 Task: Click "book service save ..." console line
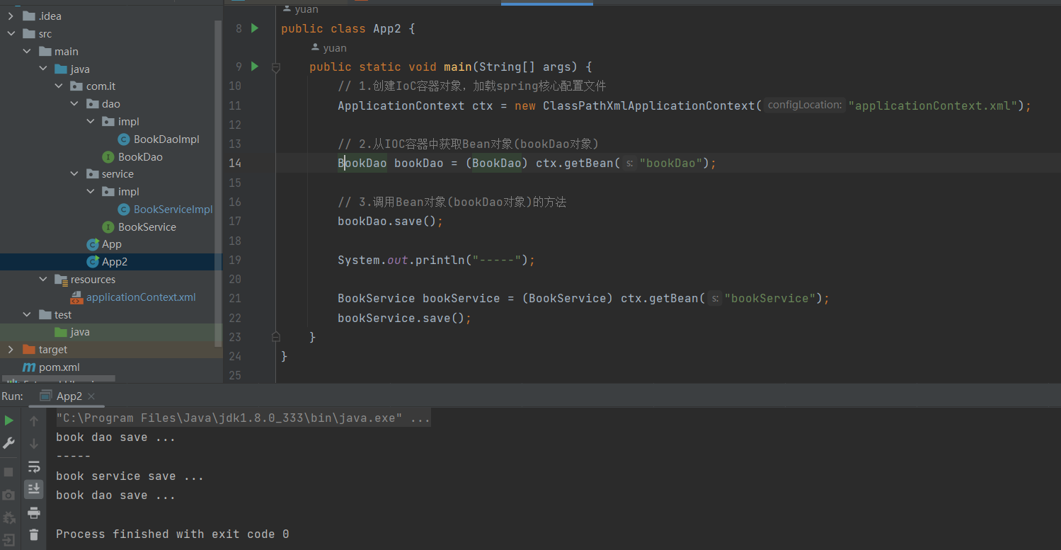click(130, 476)
